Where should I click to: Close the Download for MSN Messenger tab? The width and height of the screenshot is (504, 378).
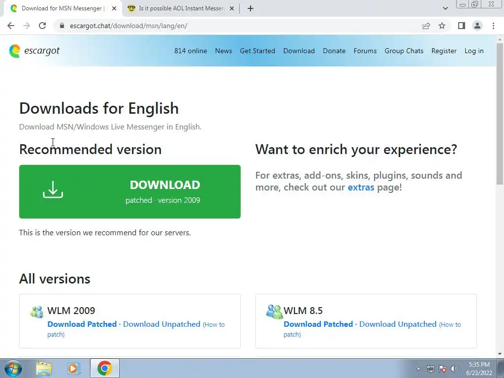pos(114,8)
